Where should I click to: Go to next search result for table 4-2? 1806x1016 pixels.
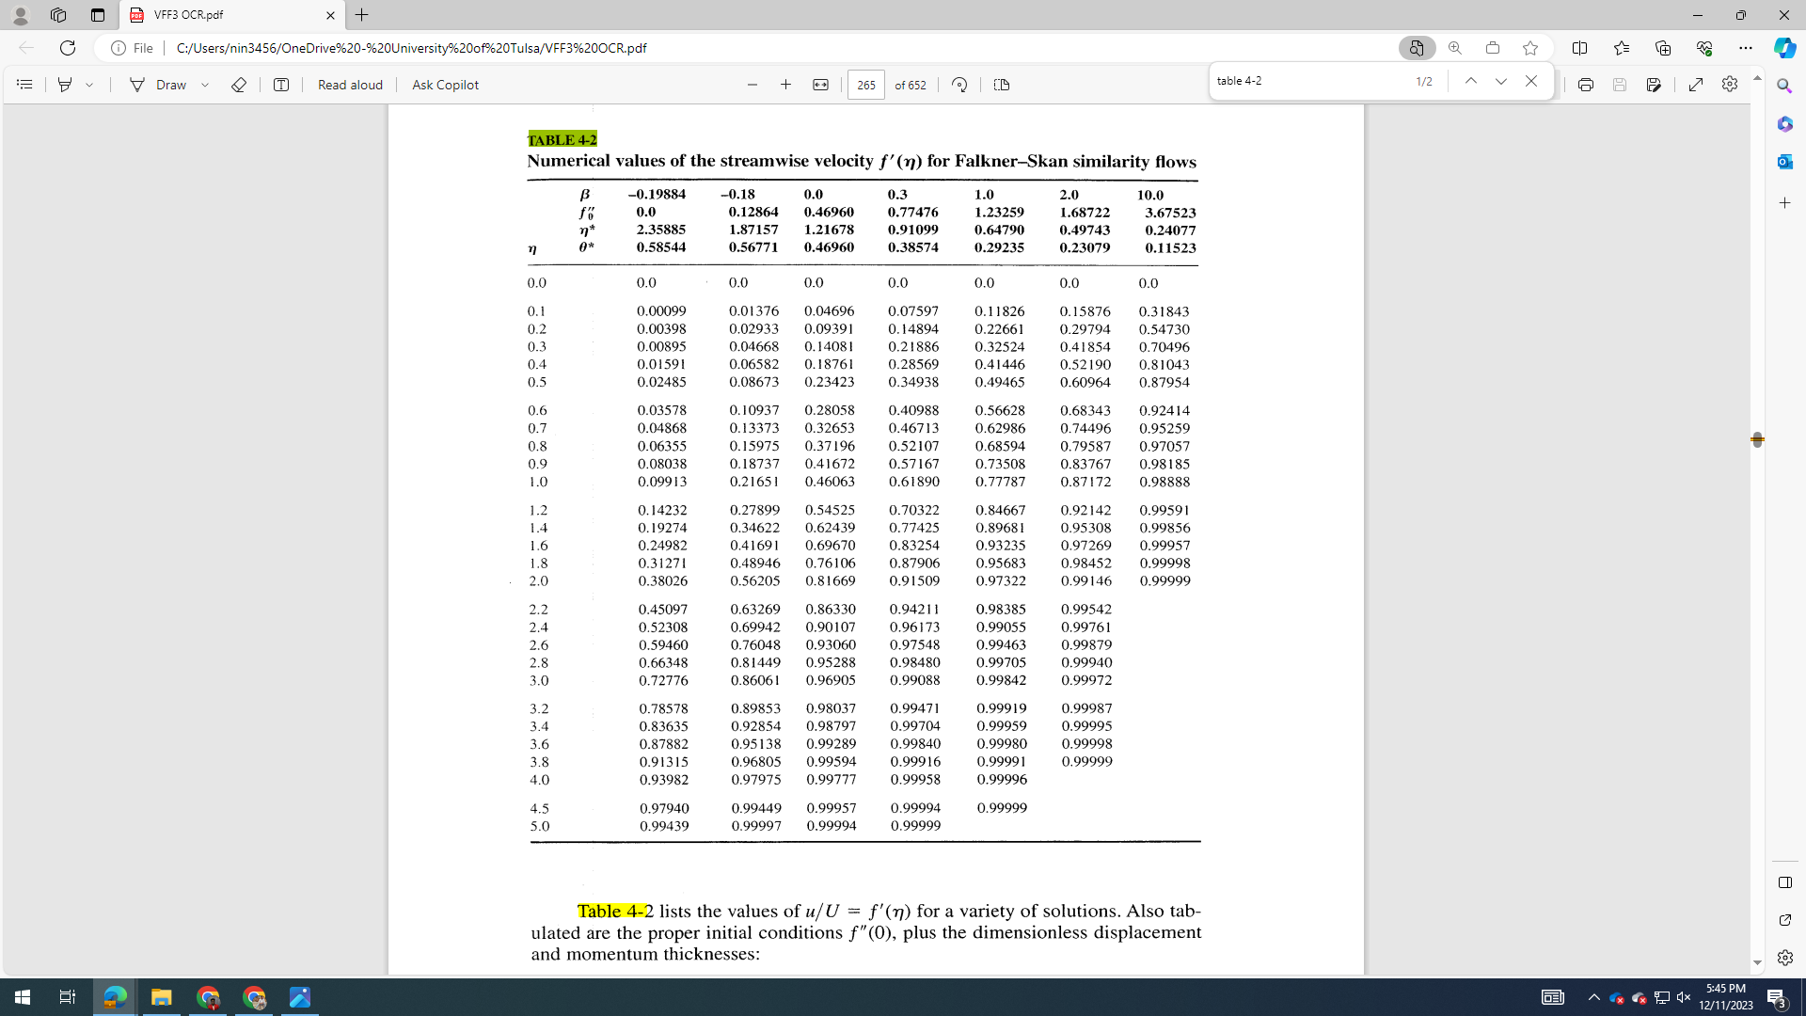coord(1500,81)
